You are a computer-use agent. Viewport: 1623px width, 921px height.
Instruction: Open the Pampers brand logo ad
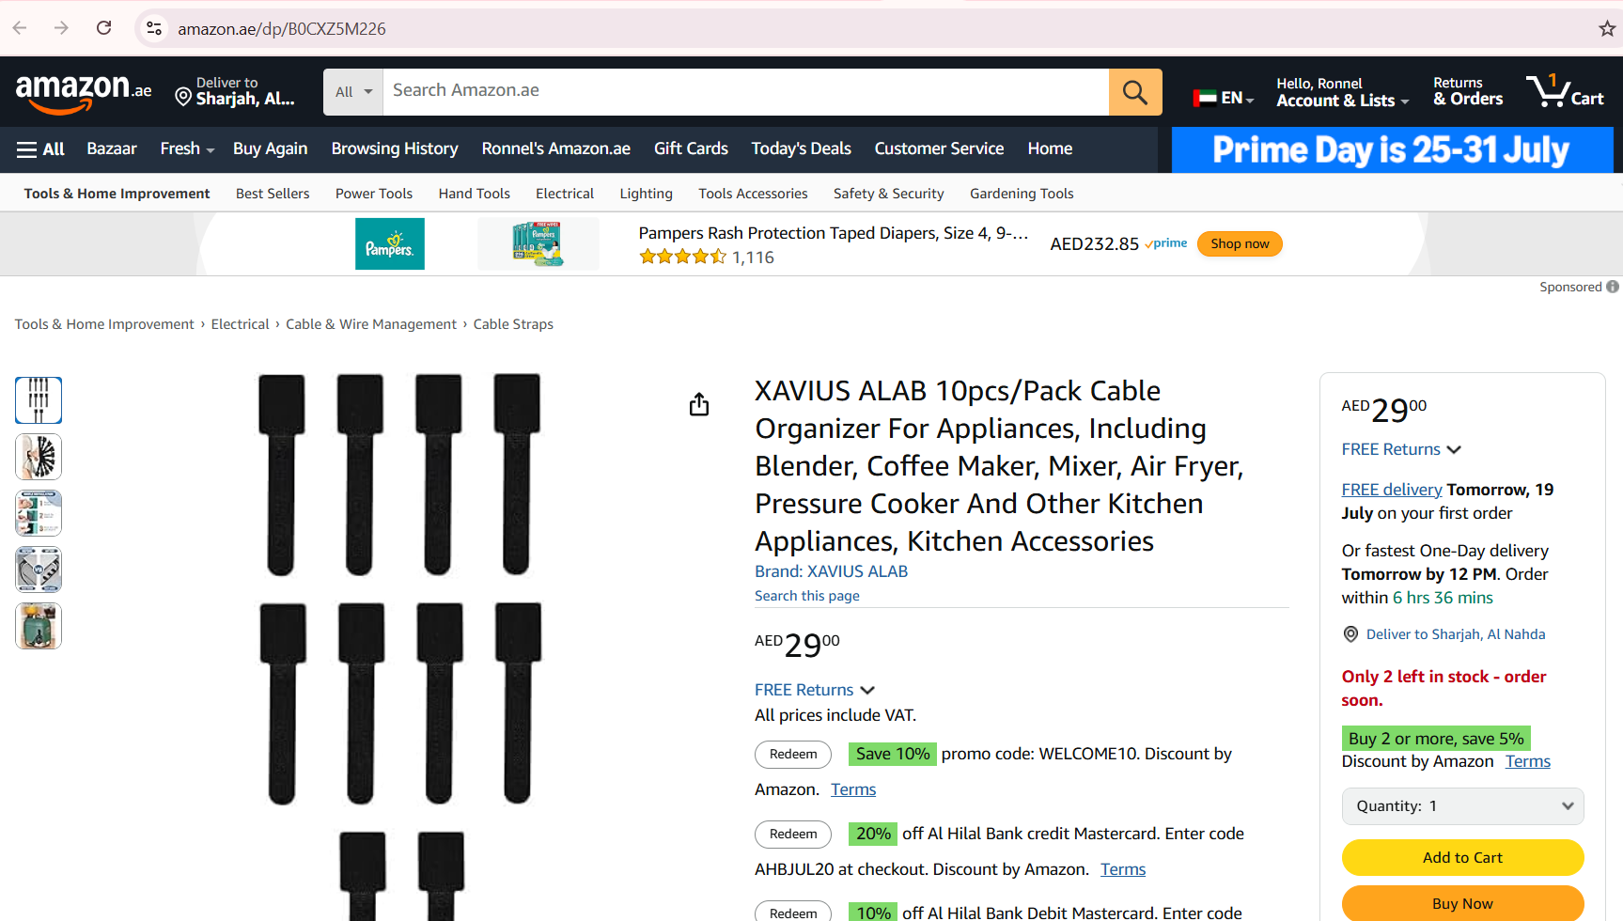[x=390, y=243]
